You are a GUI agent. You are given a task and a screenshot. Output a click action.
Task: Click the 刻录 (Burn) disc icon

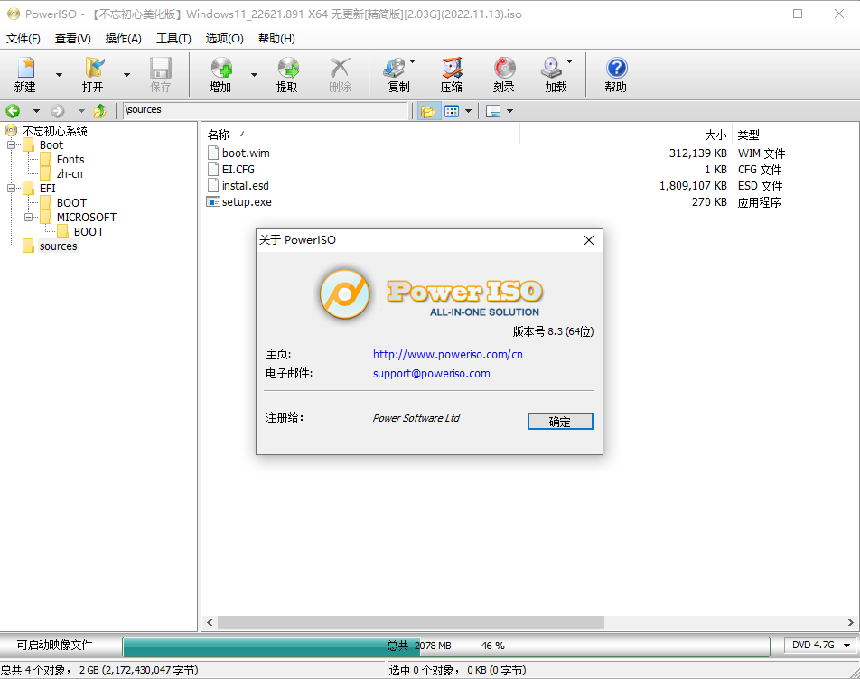[x=504, y=74]
